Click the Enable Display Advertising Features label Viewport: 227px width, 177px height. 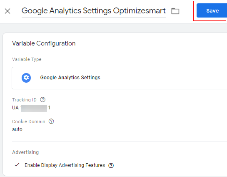(x=65, y=165)
